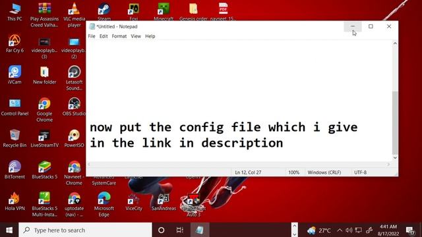Viewport: 422px width, 237px height.
Task: Select Play Assassins Creed Valhalla icon
Action: click(x=44, y=15)
